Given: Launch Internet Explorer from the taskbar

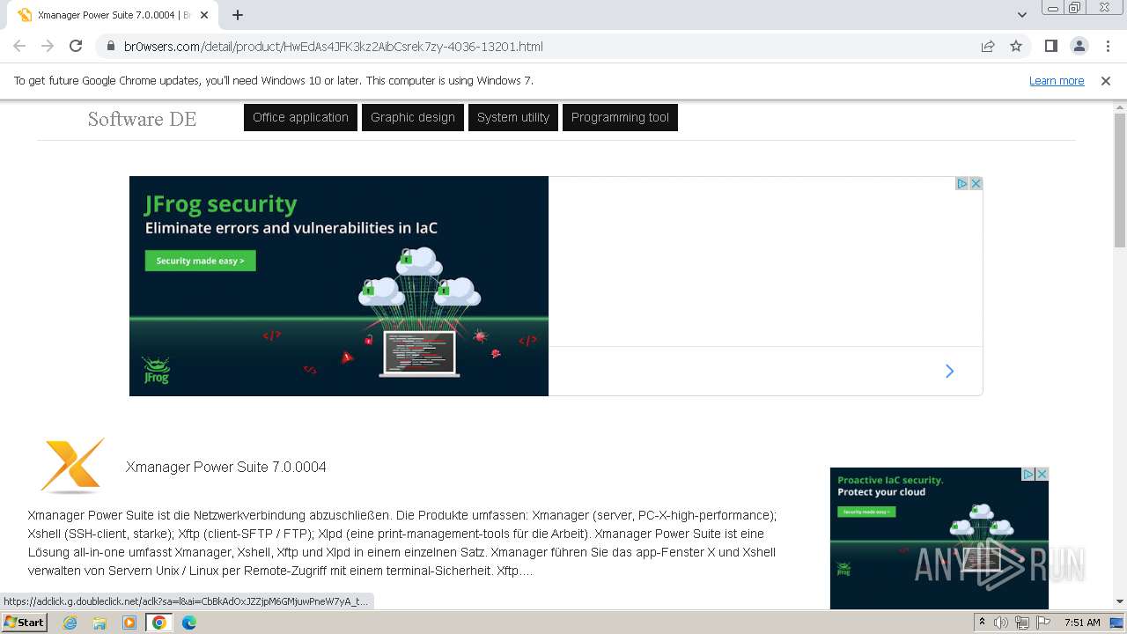Looking at the screenshot, I should (70, 623).
